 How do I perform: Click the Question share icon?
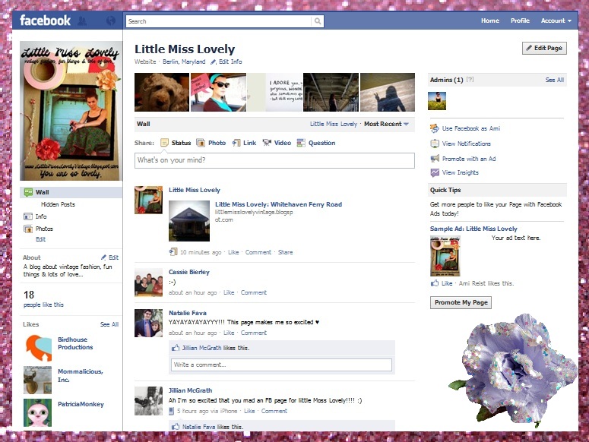(x=301, y=143)
